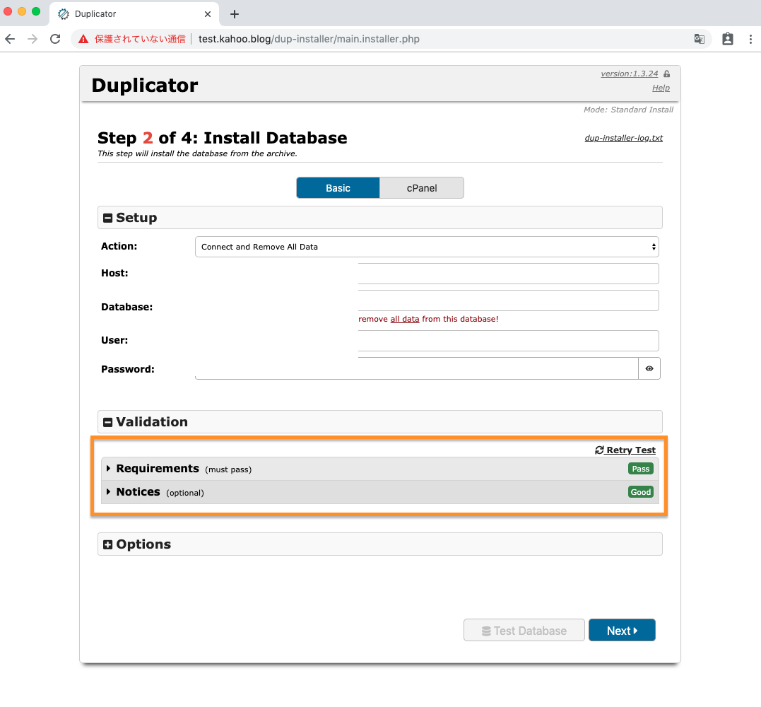Expand the Requirements row
This screenshot has width=761, height=707.
coord(157,469)
